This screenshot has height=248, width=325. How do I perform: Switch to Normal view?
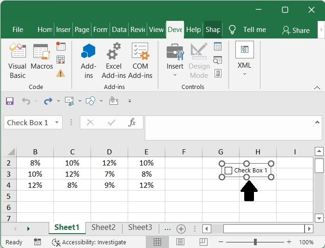tap(157, 242)
